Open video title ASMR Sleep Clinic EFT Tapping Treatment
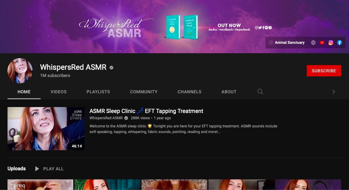The width and height of the screenshot is (349, 190). pyautogui.click(x=146, y=111)
